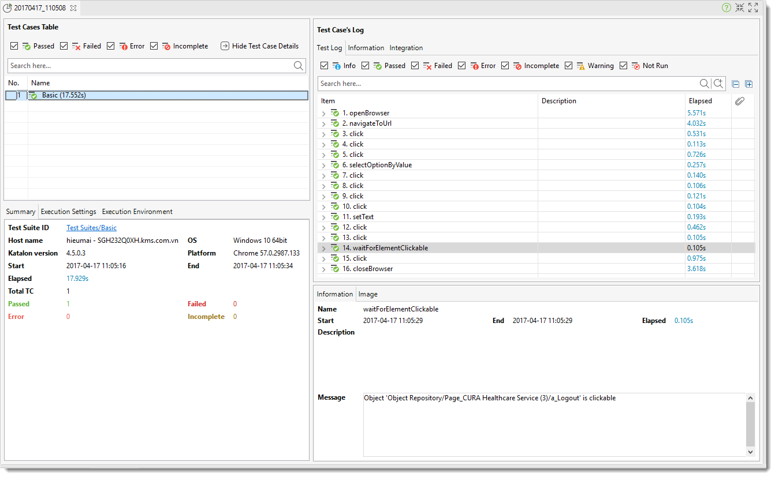Disable the Warning filter in Test Log
The width and height of the screenshot is (775, 477).
pyautogui.click(x=569, y=65)
